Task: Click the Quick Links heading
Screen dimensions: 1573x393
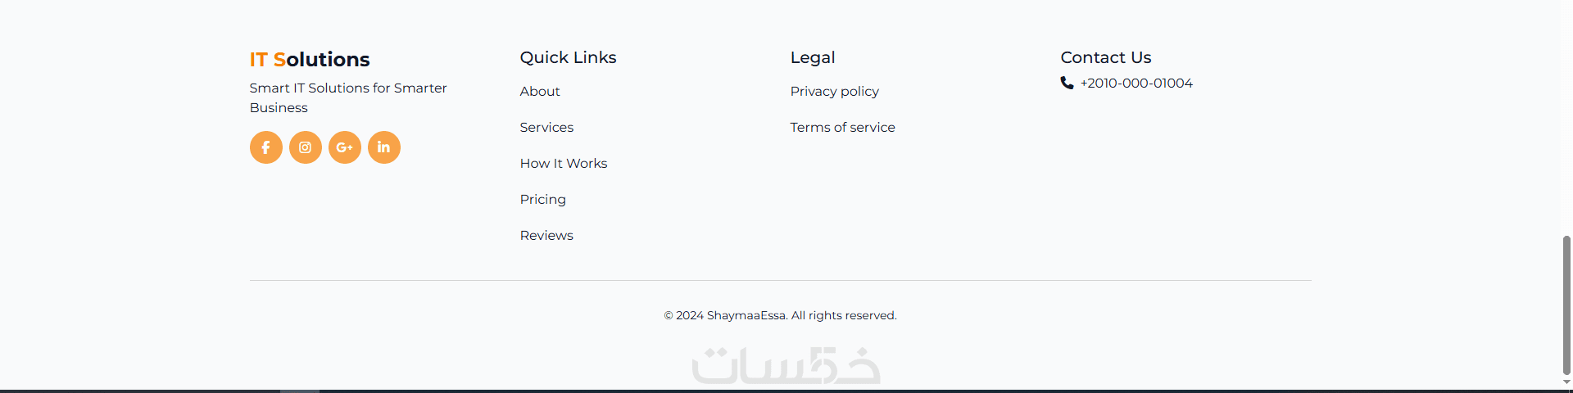Action: (568, 57)
